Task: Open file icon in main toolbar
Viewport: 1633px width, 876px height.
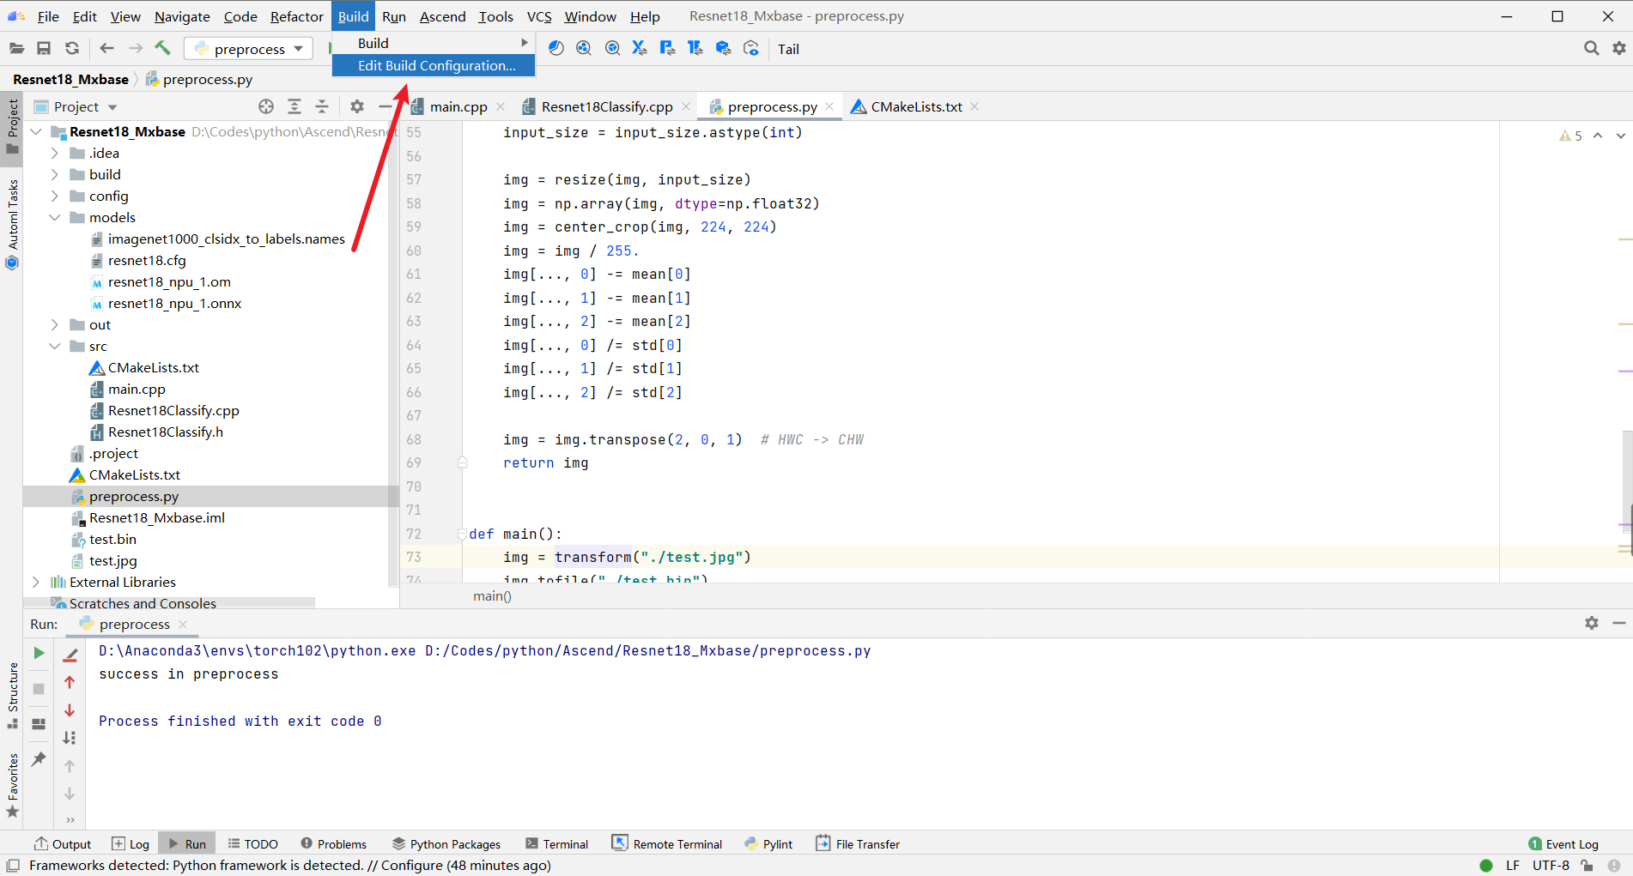Action: click(x=16, y=49)
